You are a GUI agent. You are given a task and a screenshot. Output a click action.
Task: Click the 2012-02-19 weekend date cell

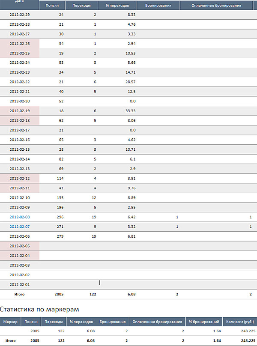point(19,111)
